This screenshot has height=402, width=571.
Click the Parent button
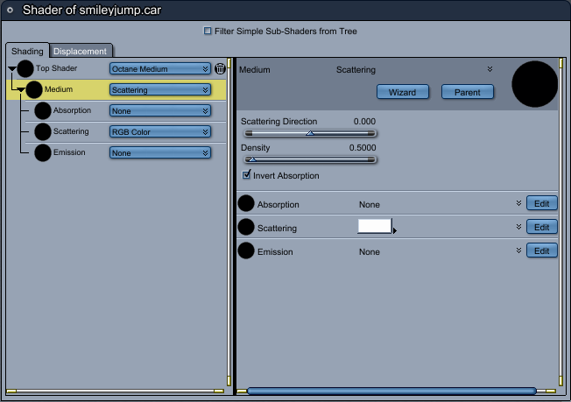coord(467,92)
